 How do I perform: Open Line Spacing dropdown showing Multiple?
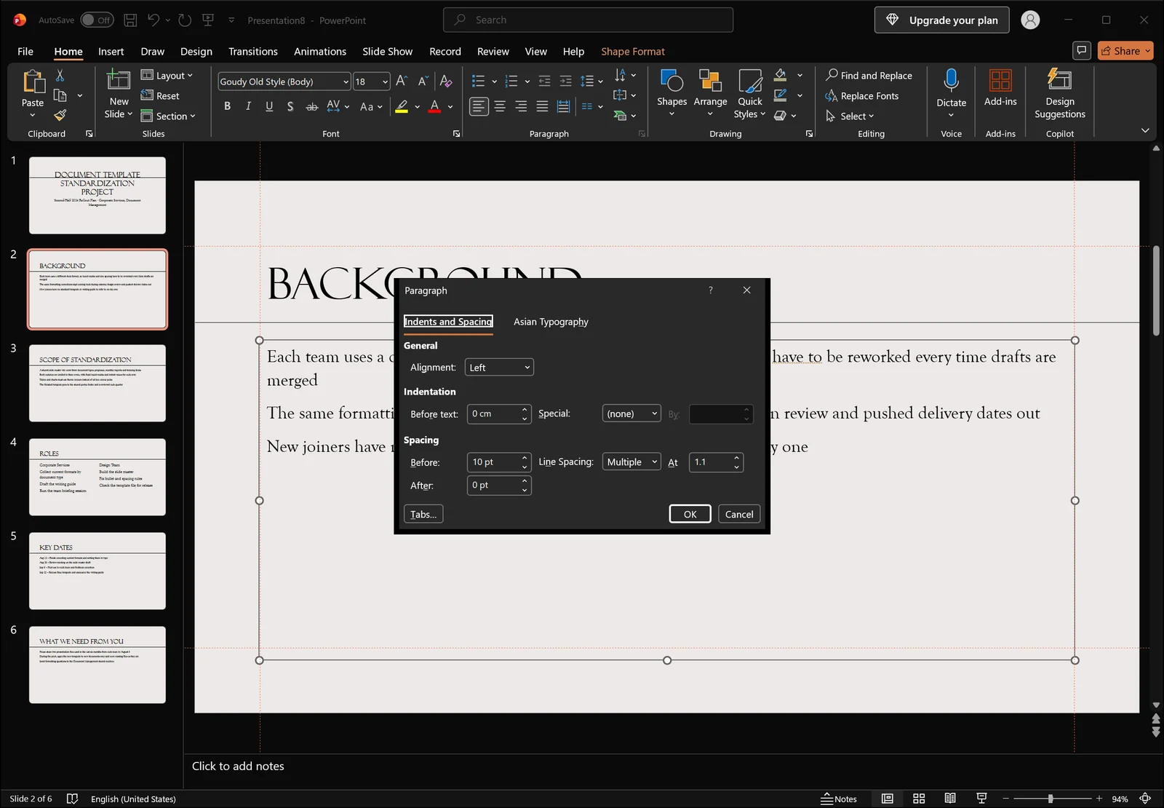tap(631, 462)
